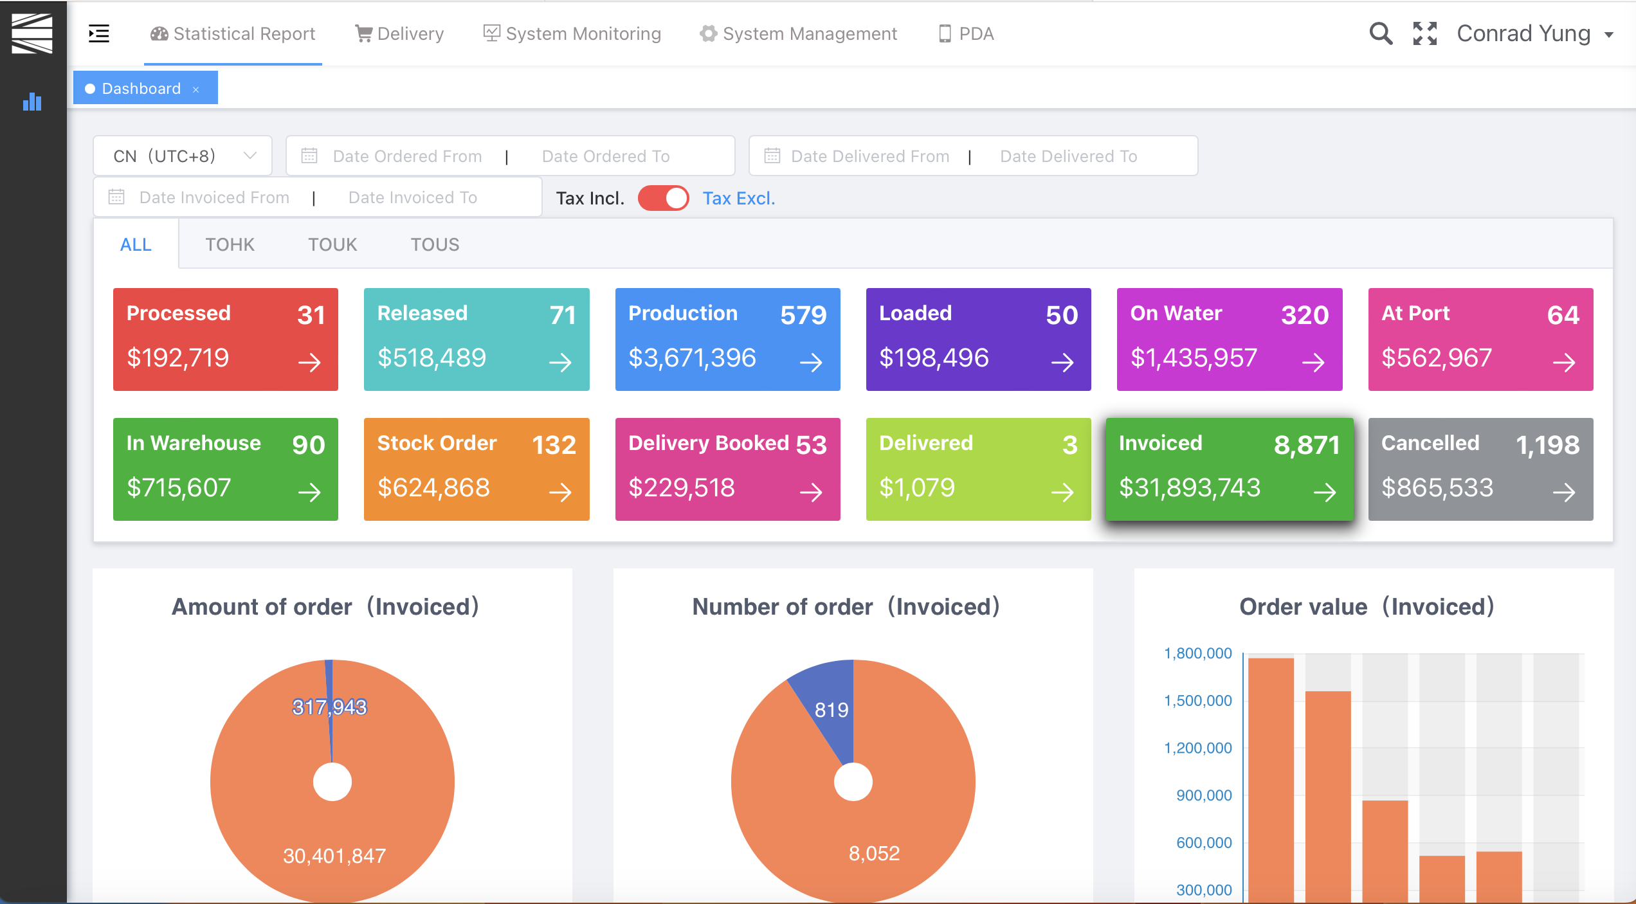Click arrow icon on Production card

click(x=811, y=362)
